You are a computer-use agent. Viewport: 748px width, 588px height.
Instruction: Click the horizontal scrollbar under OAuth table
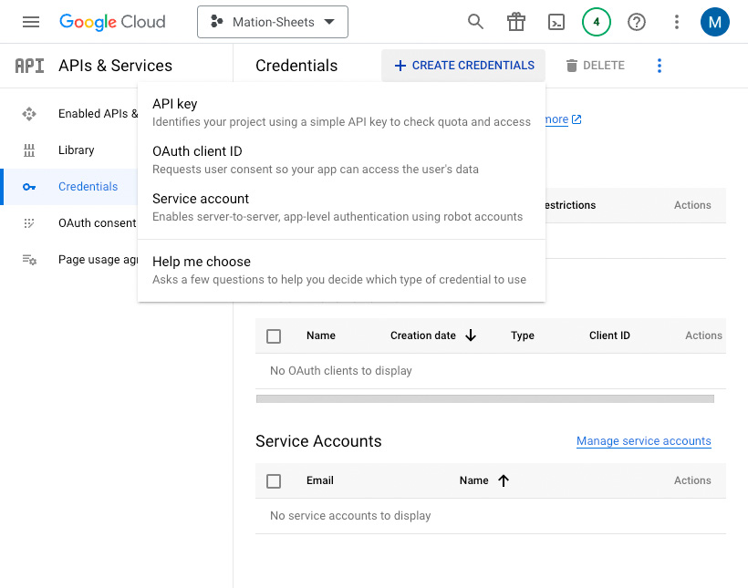coord(484,398)
